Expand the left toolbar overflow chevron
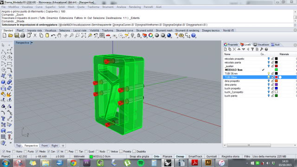297x167 pixels. point(10,143)
